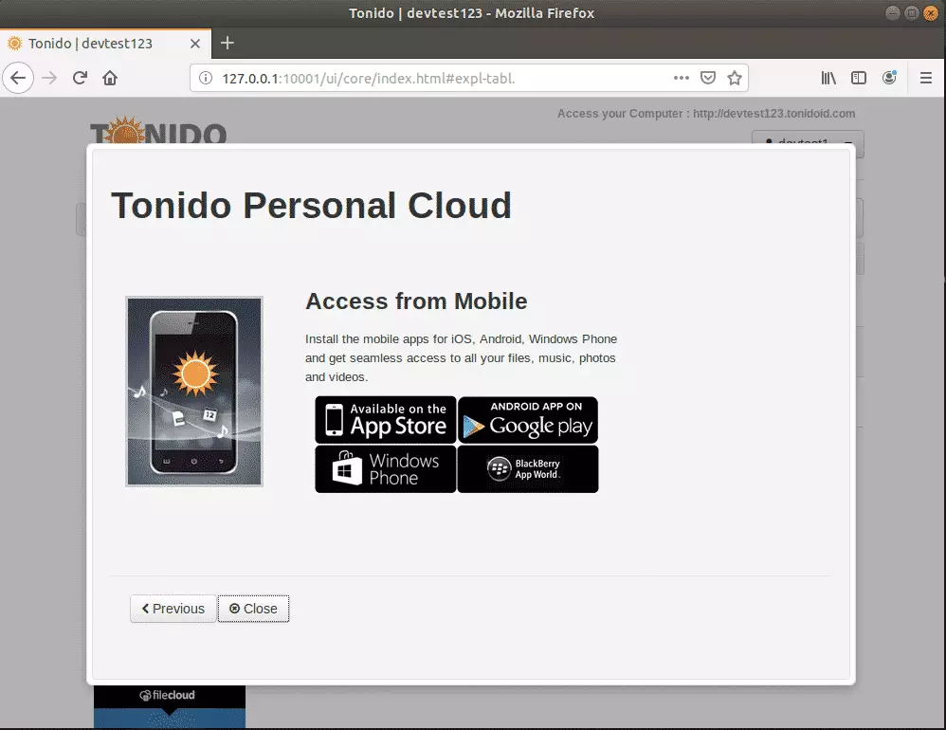Open the Firefox hamburger menu
The width and height of the screenshot is (946, 730).
point(926,78)
